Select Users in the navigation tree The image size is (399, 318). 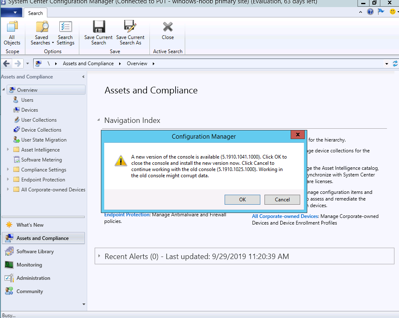tap(27, 100)
